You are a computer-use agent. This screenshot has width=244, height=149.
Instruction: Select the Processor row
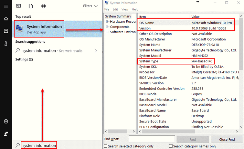click(188, 72)
